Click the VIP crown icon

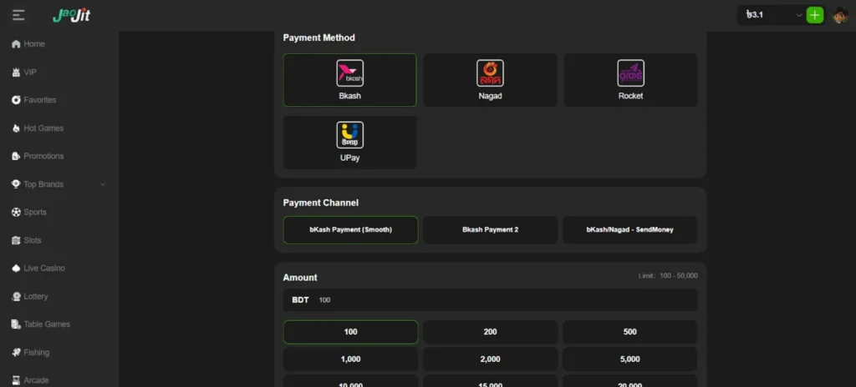coord(16,72)
